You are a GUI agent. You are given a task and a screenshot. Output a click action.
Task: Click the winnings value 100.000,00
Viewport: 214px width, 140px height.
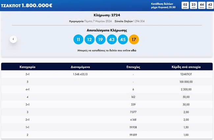point(186,82)
